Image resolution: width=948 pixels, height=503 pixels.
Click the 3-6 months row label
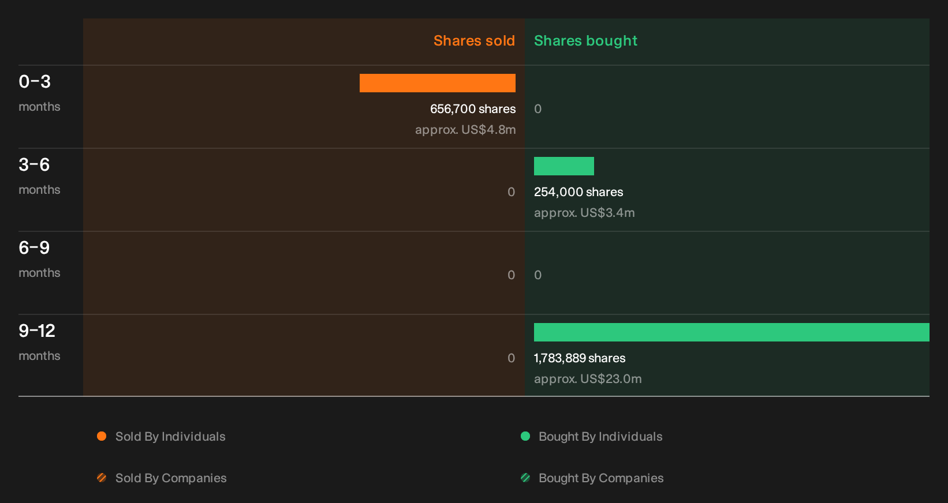39,177
